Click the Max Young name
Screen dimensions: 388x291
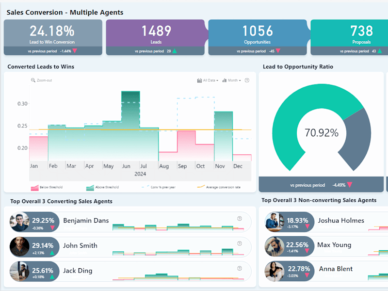334,245
